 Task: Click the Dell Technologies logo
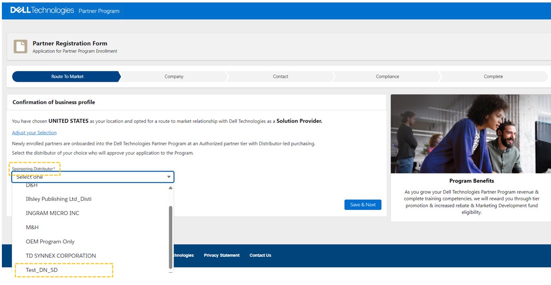click(x=42, y=10)
